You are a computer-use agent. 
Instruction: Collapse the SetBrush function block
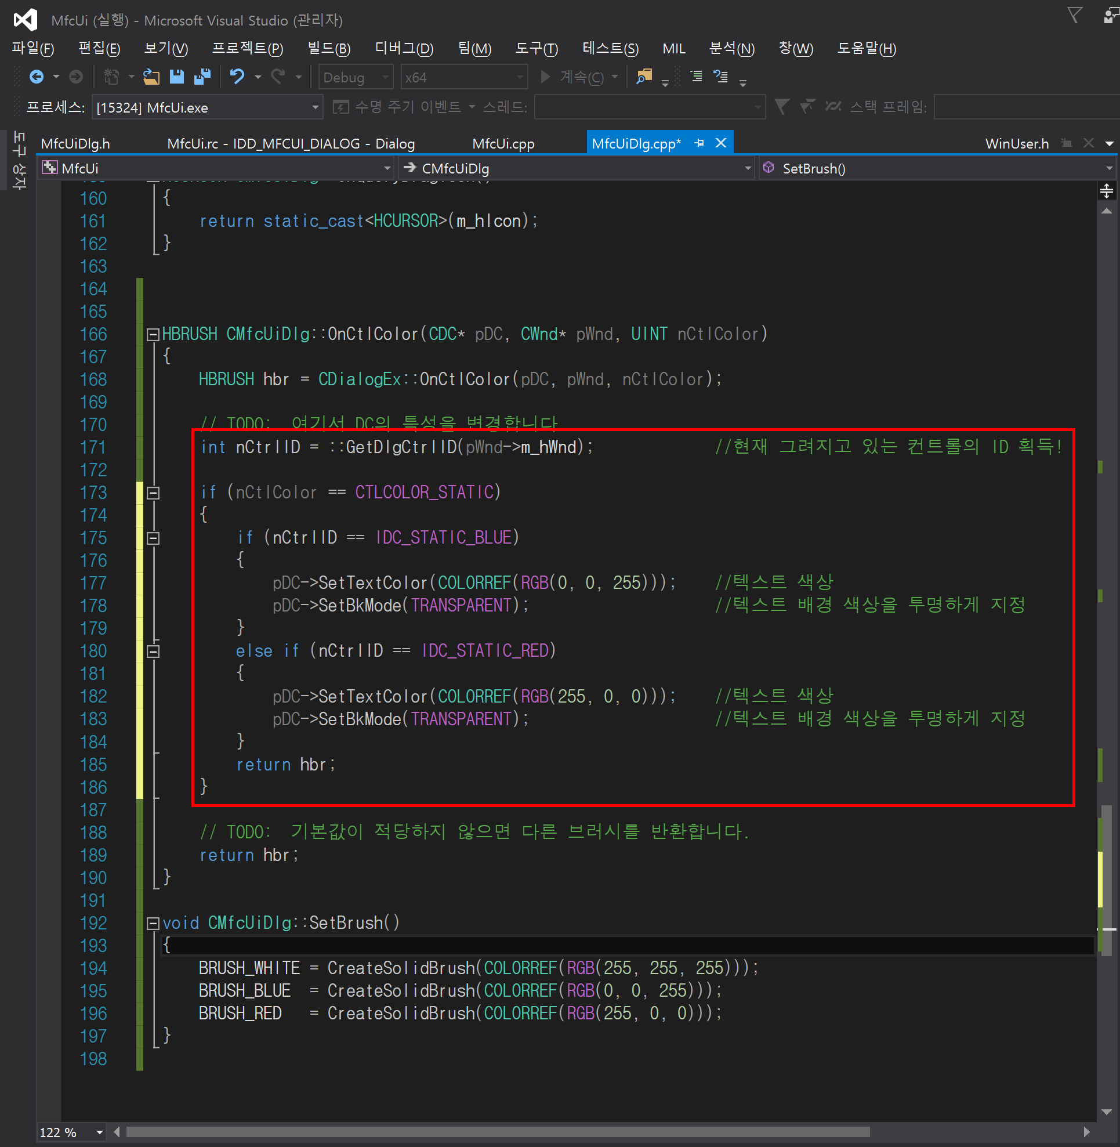coord(153,923)
